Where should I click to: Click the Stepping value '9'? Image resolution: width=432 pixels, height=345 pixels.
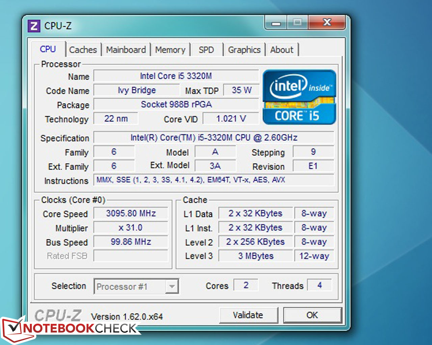(x=314, y=152)
